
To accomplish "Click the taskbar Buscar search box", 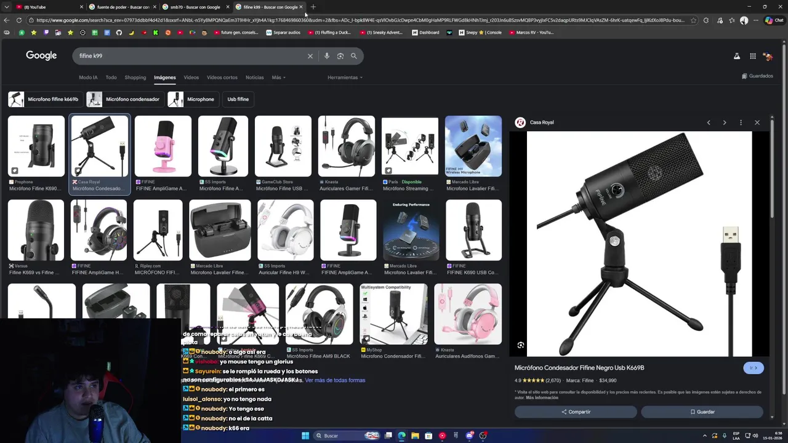I will pos(347,436).
